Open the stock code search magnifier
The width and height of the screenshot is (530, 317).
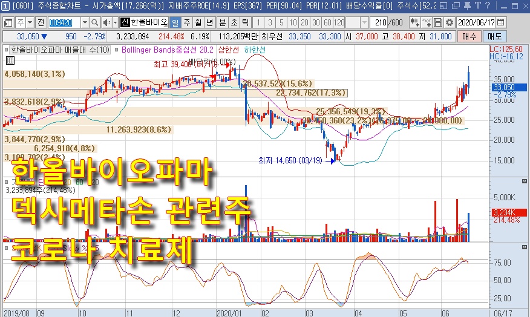(x=94, y=22)
